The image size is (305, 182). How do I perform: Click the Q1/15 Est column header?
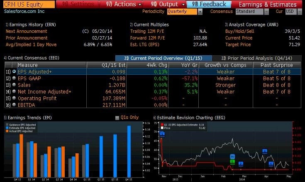click(x=107, y=65)
